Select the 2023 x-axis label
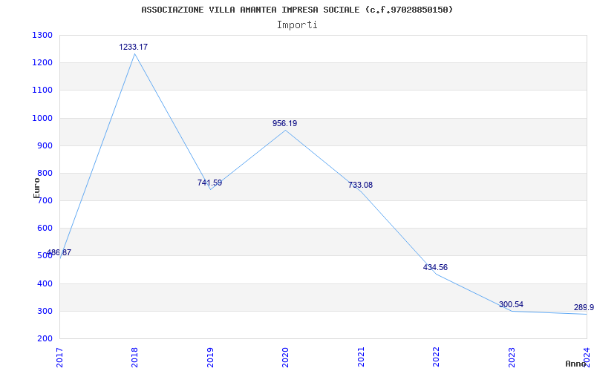This screenshot has height=371, width=594. [512, 358]
